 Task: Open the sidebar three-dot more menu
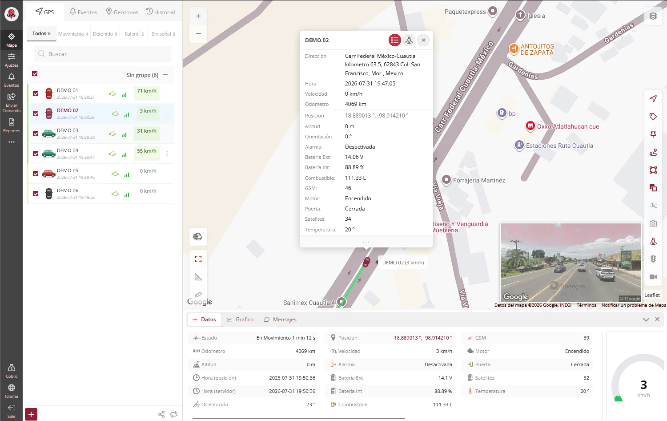pyautogui.click(x=12, y=142)
